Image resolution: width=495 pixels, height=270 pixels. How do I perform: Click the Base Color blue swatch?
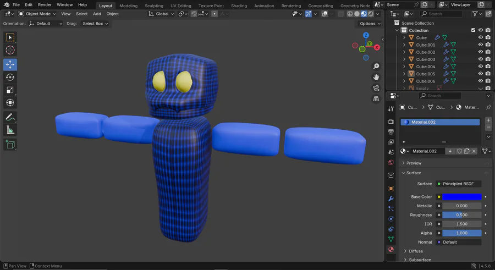(462, 197)
